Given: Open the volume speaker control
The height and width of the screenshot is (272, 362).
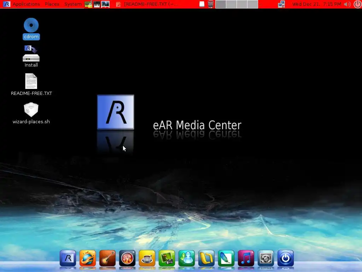Looking at the screenshot, I should tap(347, 4).
